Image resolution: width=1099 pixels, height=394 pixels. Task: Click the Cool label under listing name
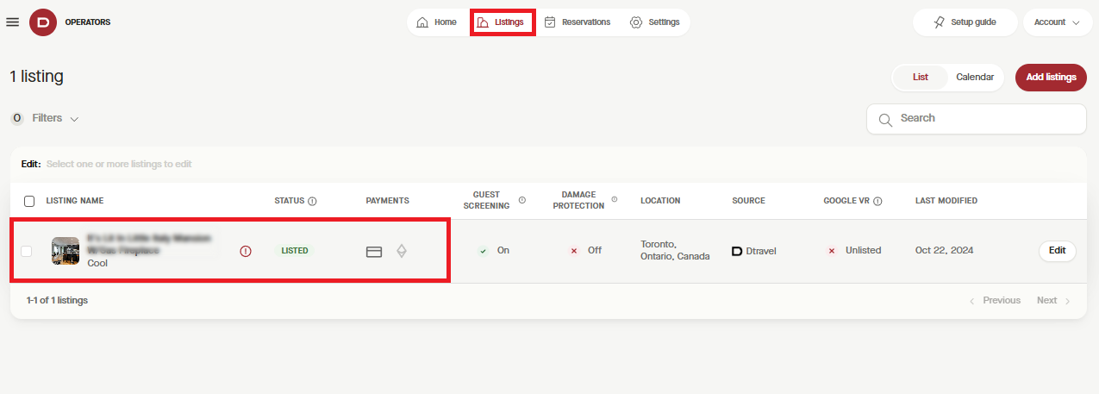click(x=97, y=263)
